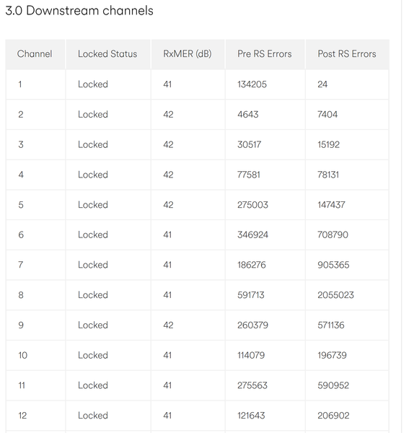Viewport: 414px width, 433px height.
Task: Click the Locked Status column header
Action: coord(107,54)
